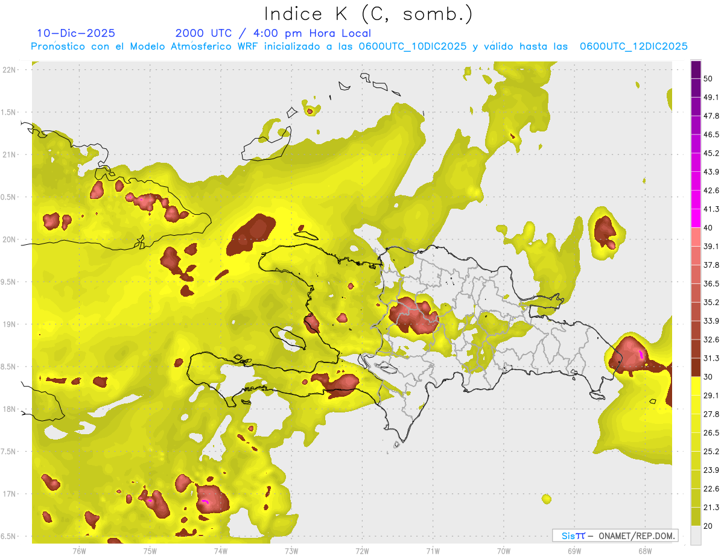This screenshot has width=724, height=559.
Task: Click the colorbar value '36.5'
Action: [711, 283]
